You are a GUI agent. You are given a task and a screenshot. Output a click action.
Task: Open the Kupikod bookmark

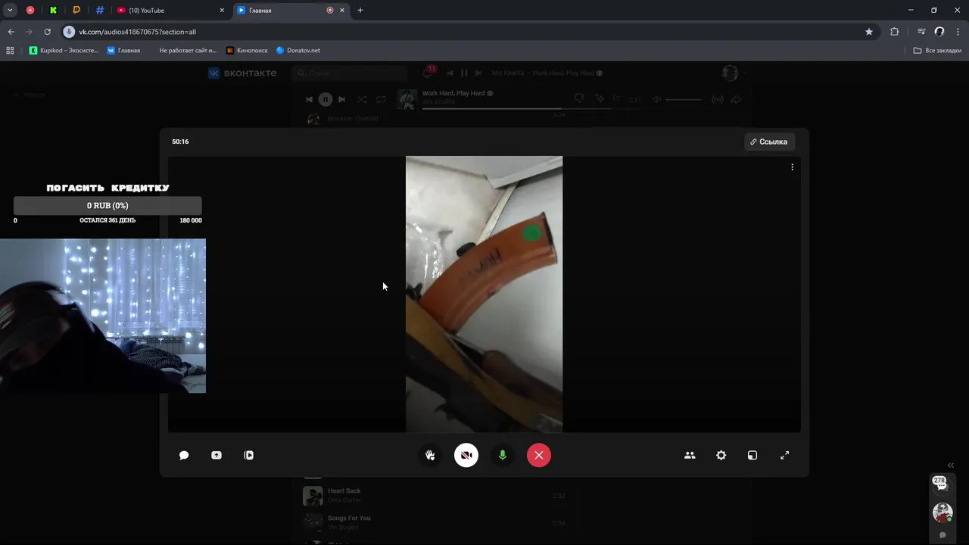64,50
